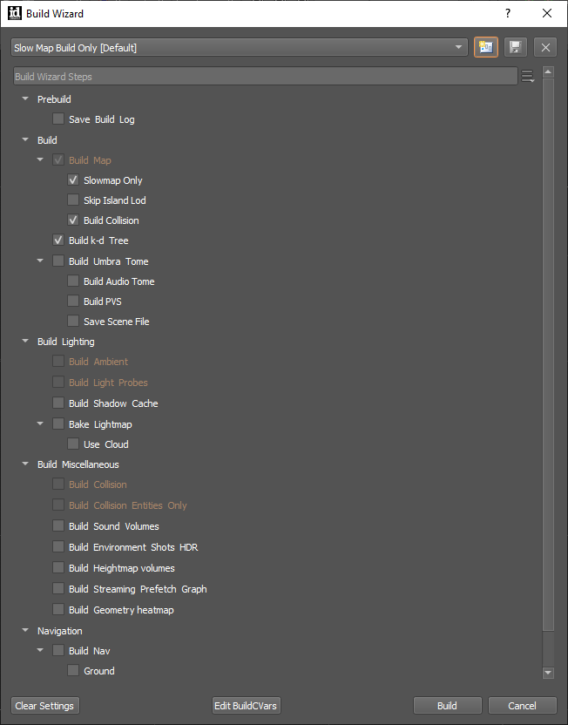
Task: Click the Clear Settings button
Action: point(44,706)
